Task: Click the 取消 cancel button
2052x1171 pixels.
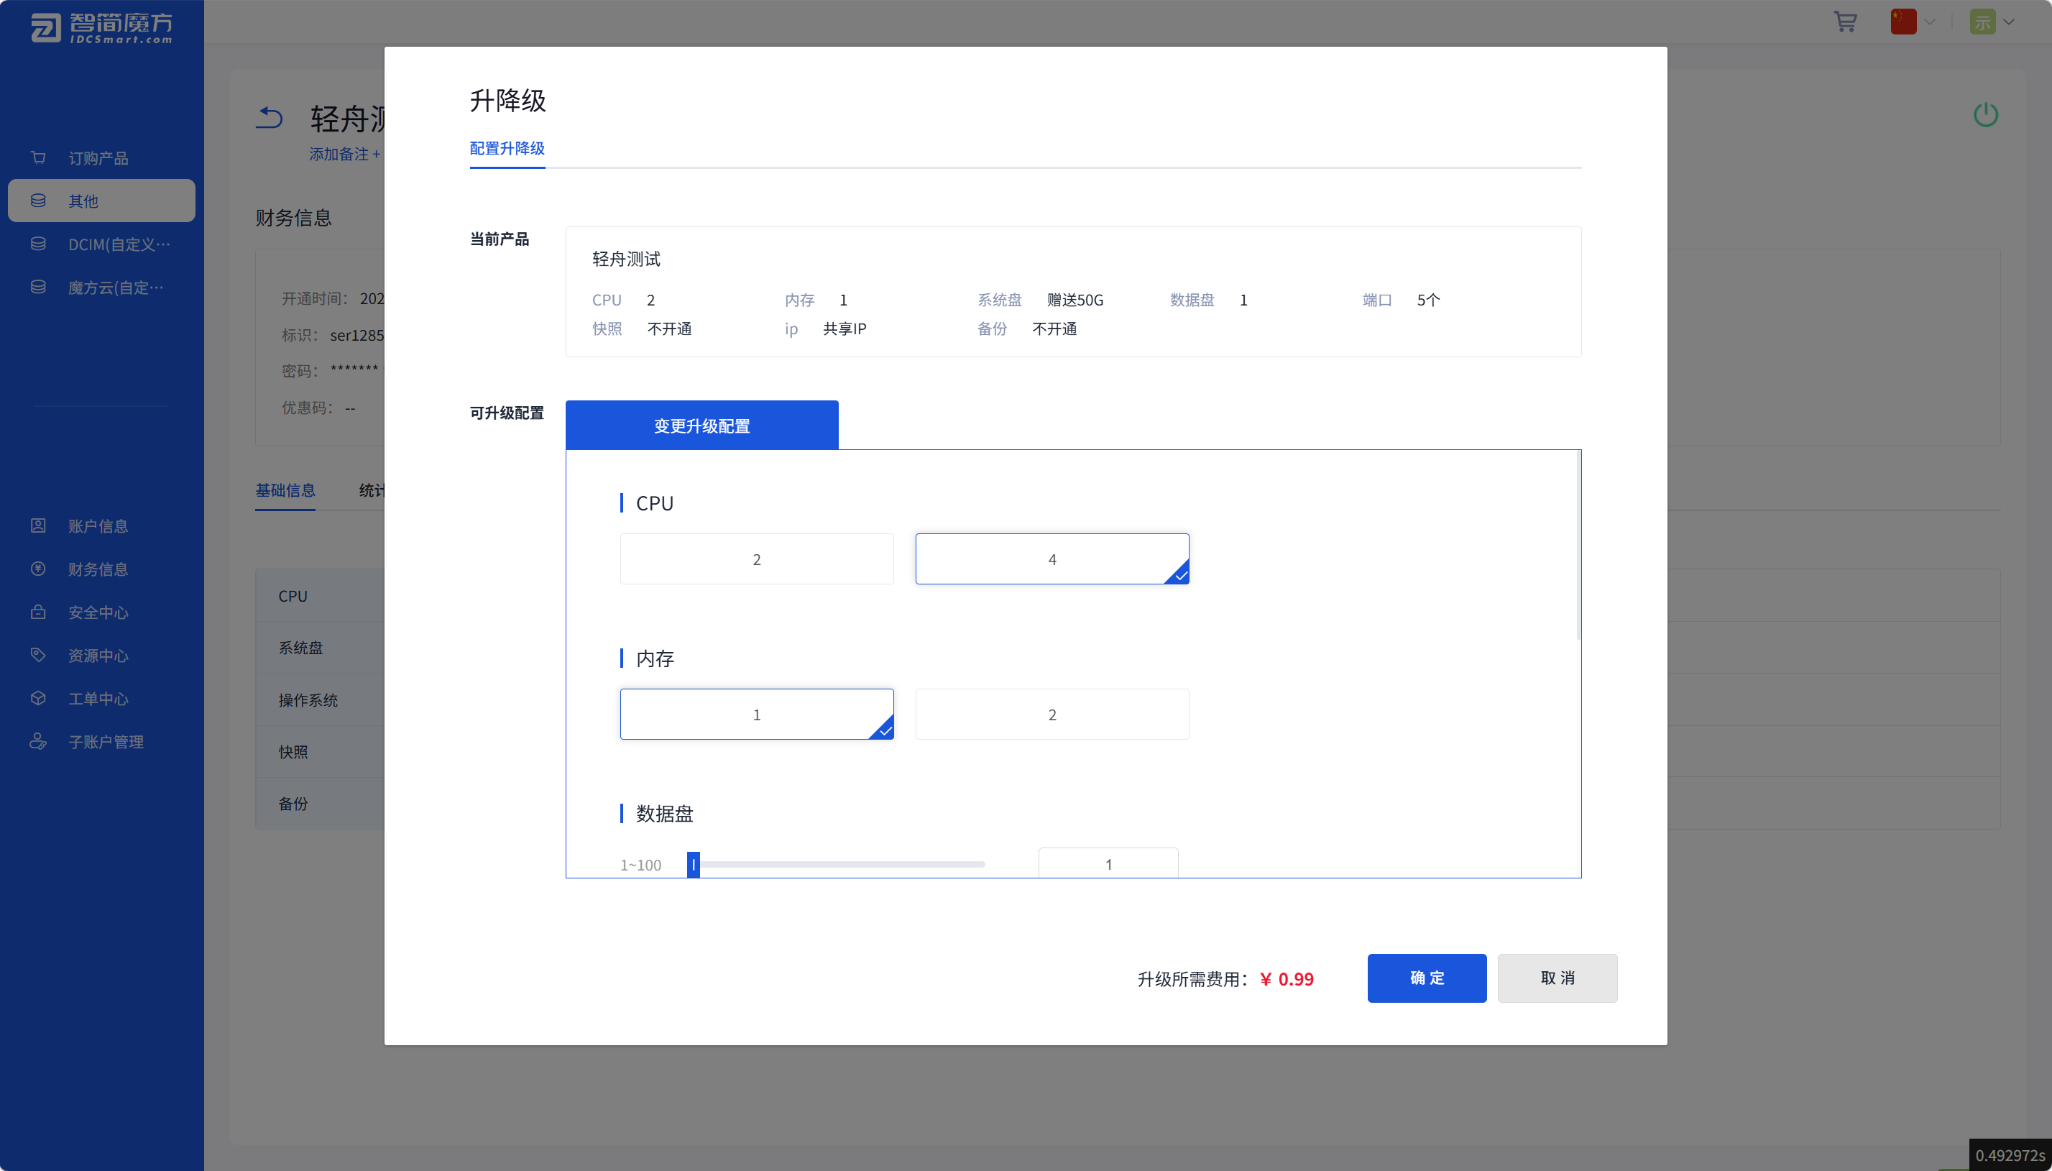Action: pos(1557,978)
